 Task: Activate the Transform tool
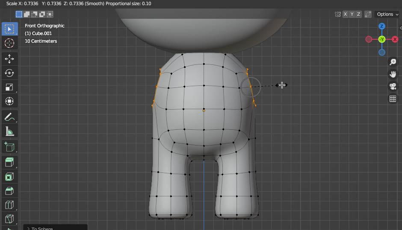click(9, 101)
